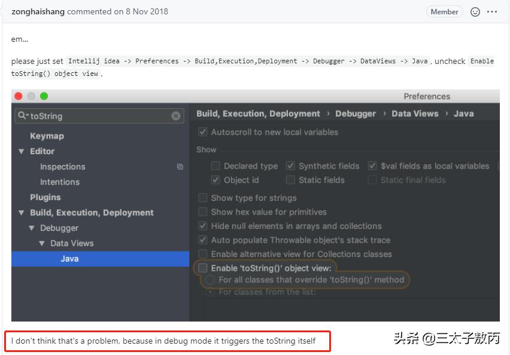The height and width of the screenshot is (355, 510).
Task: Open the comment options ellipsis menu
Action: [492, 12]
